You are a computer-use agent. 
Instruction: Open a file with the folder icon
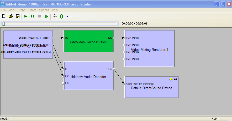tap(11, 16)
